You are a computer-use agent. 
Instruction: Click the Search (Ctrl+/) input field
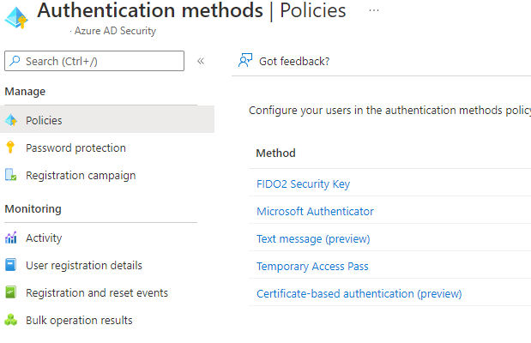tap(94, 61)
